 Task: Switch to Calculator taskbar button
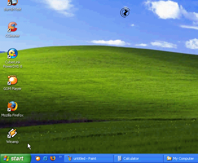(138, 158)
